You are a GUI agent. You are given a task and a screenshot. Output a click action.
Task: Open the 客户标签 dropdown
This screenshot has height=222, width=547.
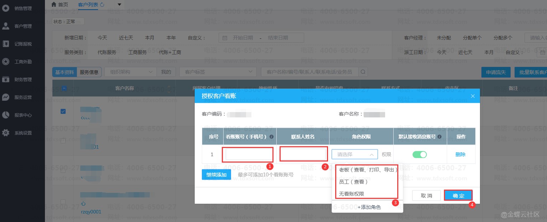coord(218,72)
